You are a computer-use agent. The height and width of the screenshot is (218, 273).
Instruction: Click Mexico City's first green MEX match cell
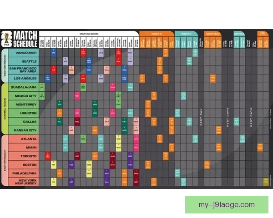(42, 96)
